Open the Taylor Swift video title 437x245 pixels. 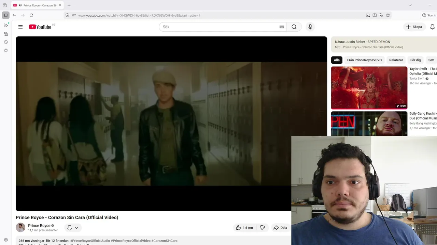[423, 71]
